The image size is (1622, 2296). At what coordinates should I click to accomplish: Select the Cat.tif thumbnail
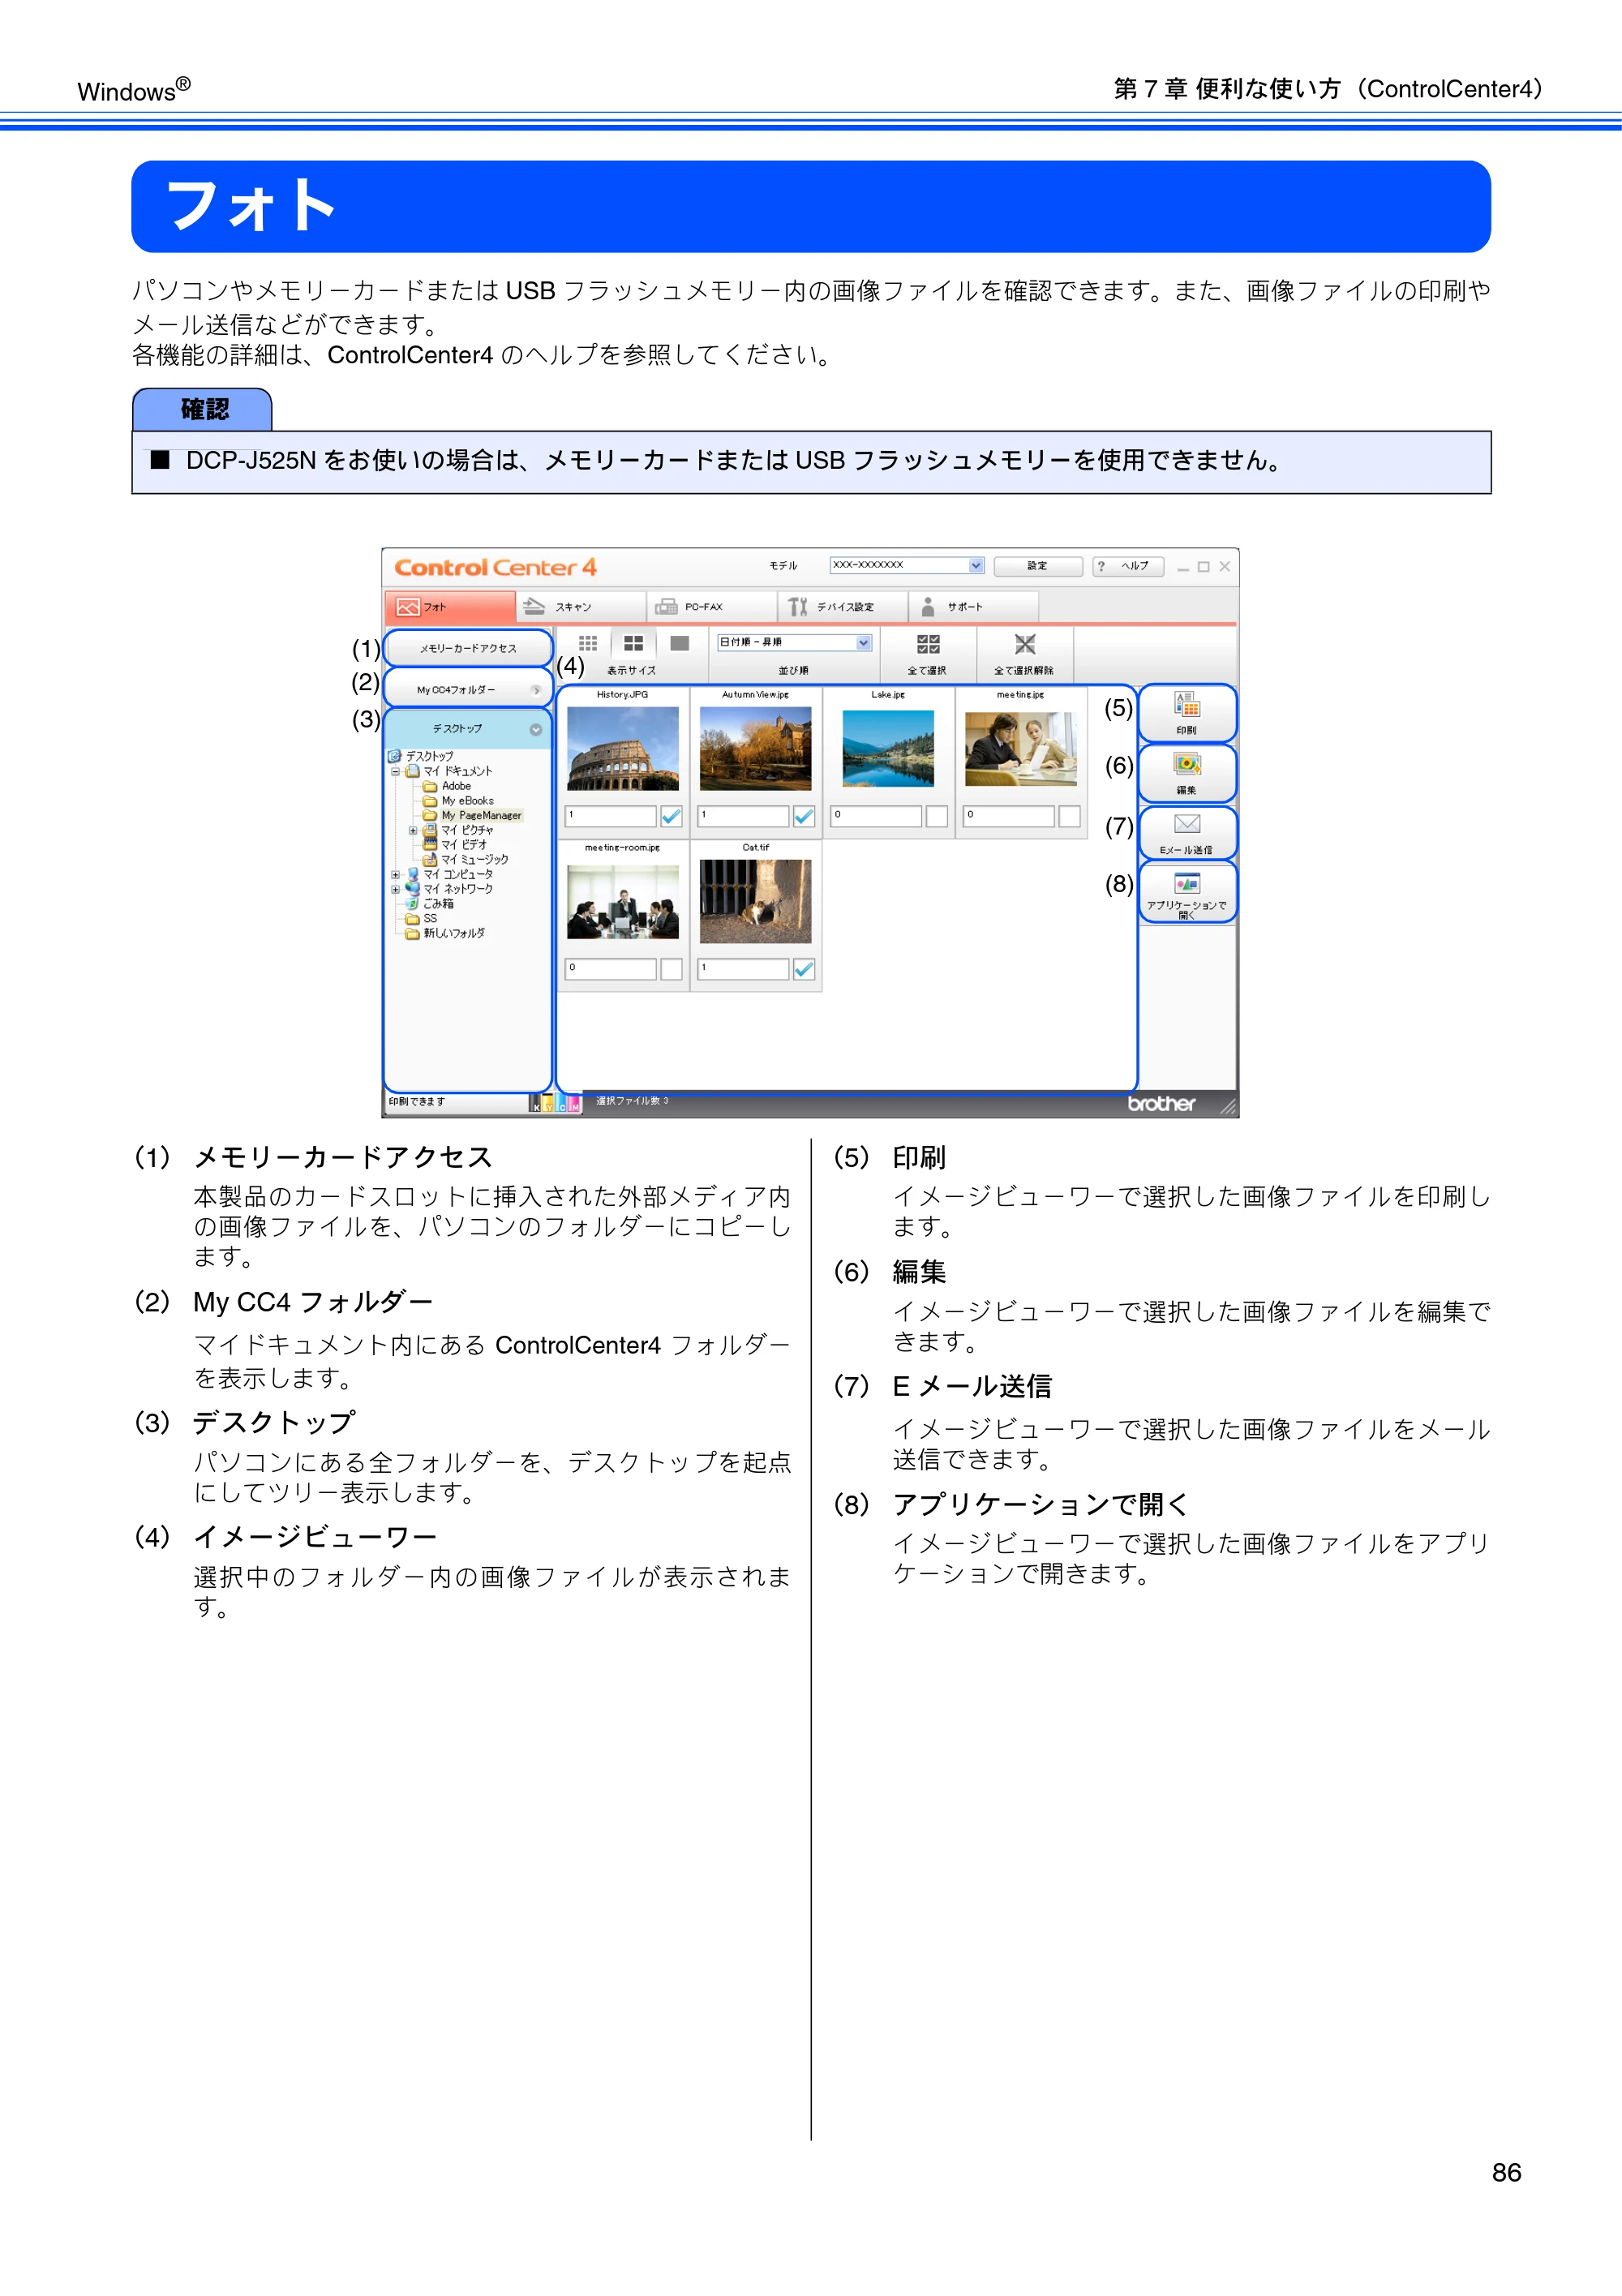click(x=756, y=902)
